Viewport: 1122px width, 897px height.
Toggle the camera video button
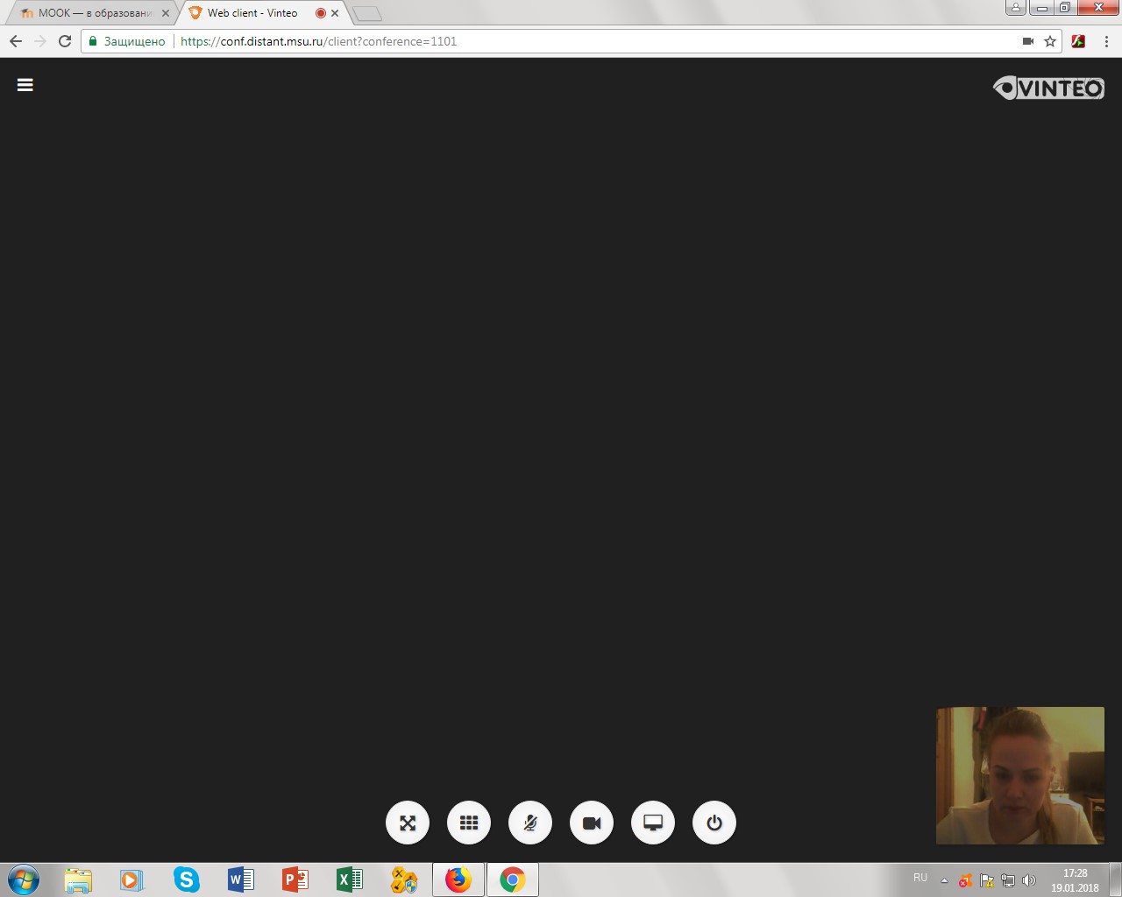(x=592, y=823)
